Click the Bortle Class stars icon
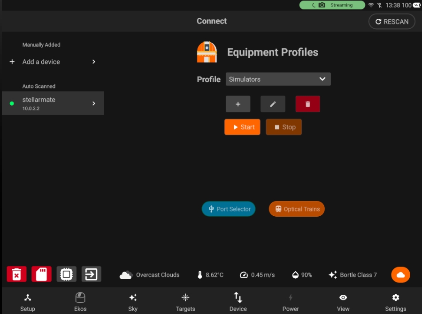Screen dimensions: 422x314 (333, 275)
